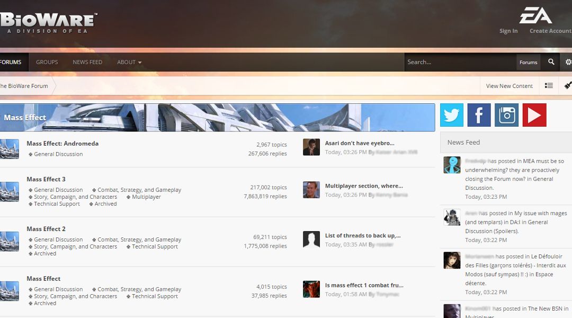Screen dimensions: 572x318
Task: Click the 69,211 topics count
Action: click(270, 237)
